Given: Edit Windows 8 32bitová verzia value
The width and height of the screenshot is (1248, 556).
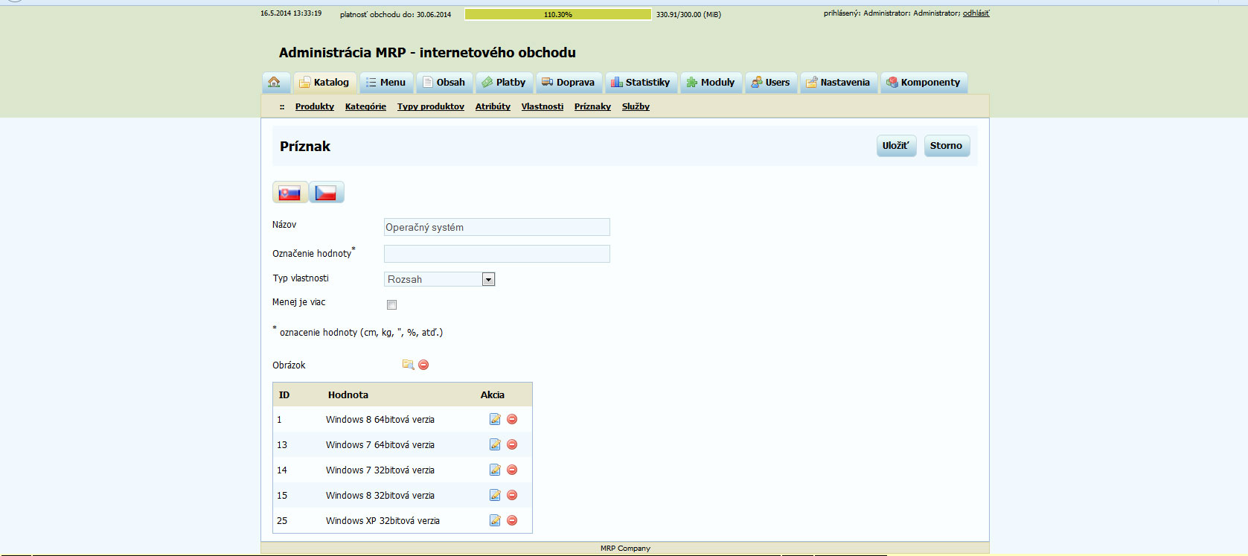Looking at the screenshot, I should (495, 495).
